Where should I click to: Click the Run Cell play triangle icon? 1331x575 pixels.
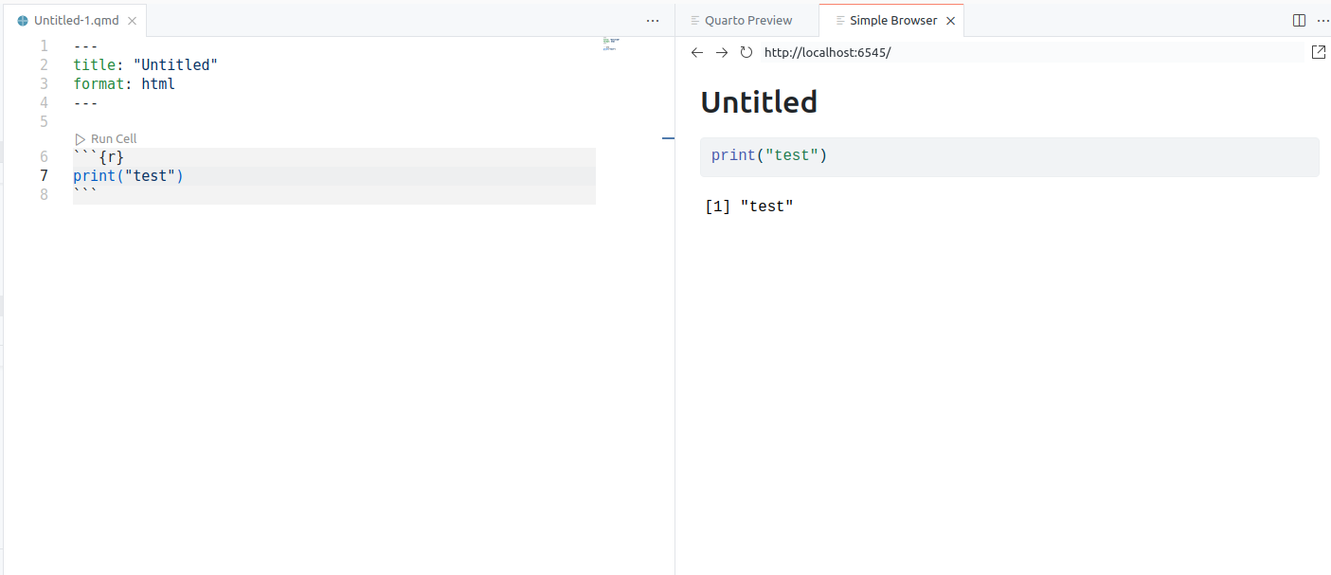[81, 138]
